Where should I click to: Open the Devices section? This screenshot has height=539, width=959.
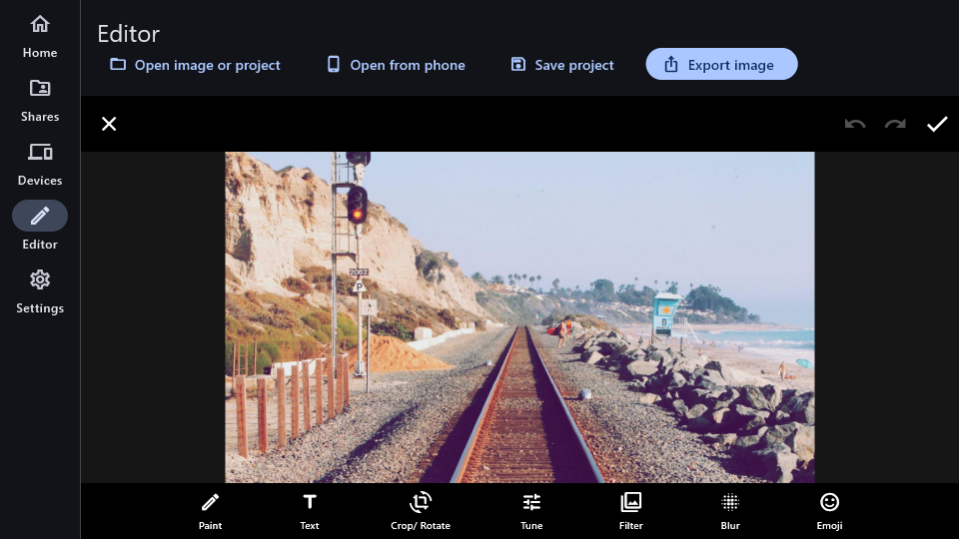point(40,165)
